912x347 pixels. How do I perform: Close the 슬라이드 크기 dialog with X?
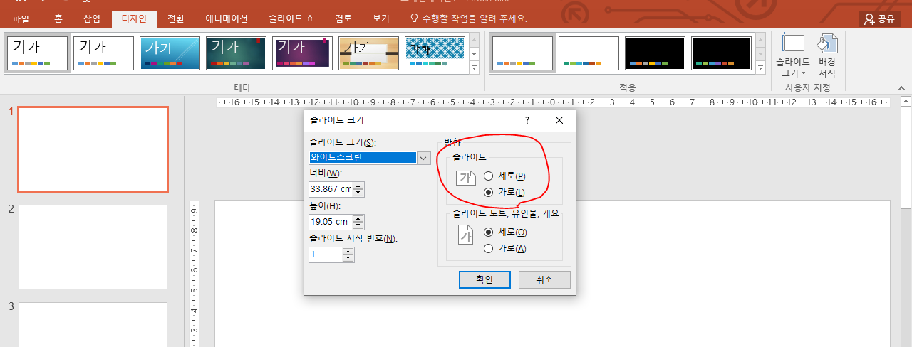pos(559,120)
